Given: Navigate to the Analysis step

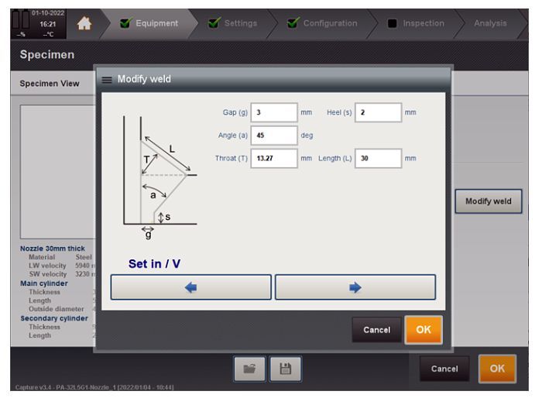Looking at the screenshot, I should click(490, 23).
